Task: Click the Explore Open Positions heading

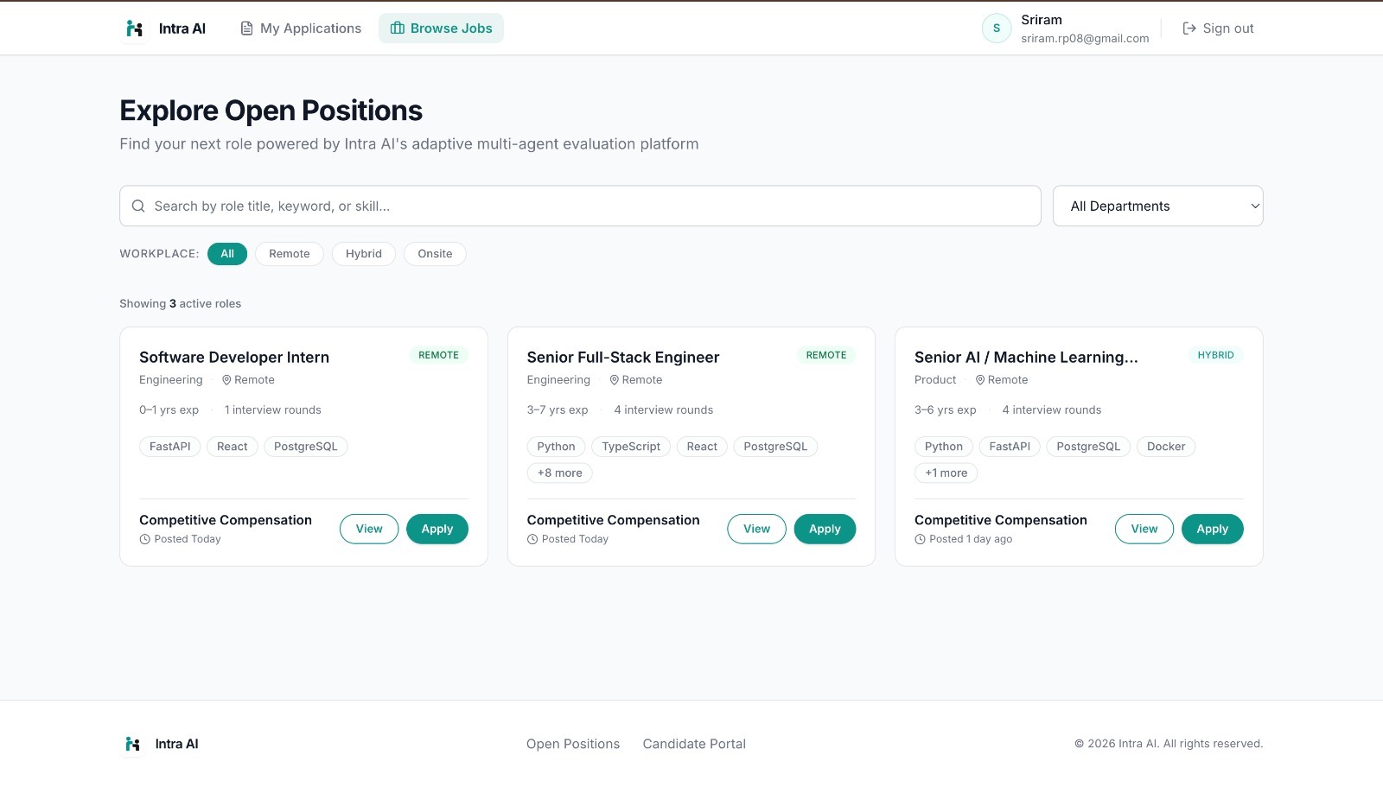Action: (271, 111)
